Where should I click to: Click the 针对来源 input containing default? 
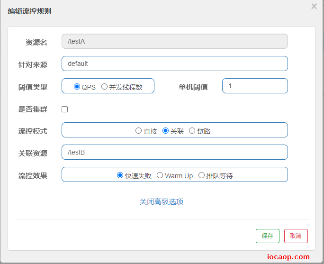click(175, 64)
